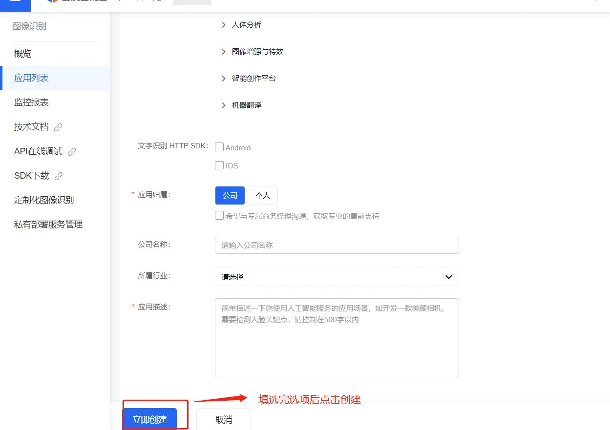Check the IOS SDK checkbox
Screen dimensions: 610x430
pos(219,165)
